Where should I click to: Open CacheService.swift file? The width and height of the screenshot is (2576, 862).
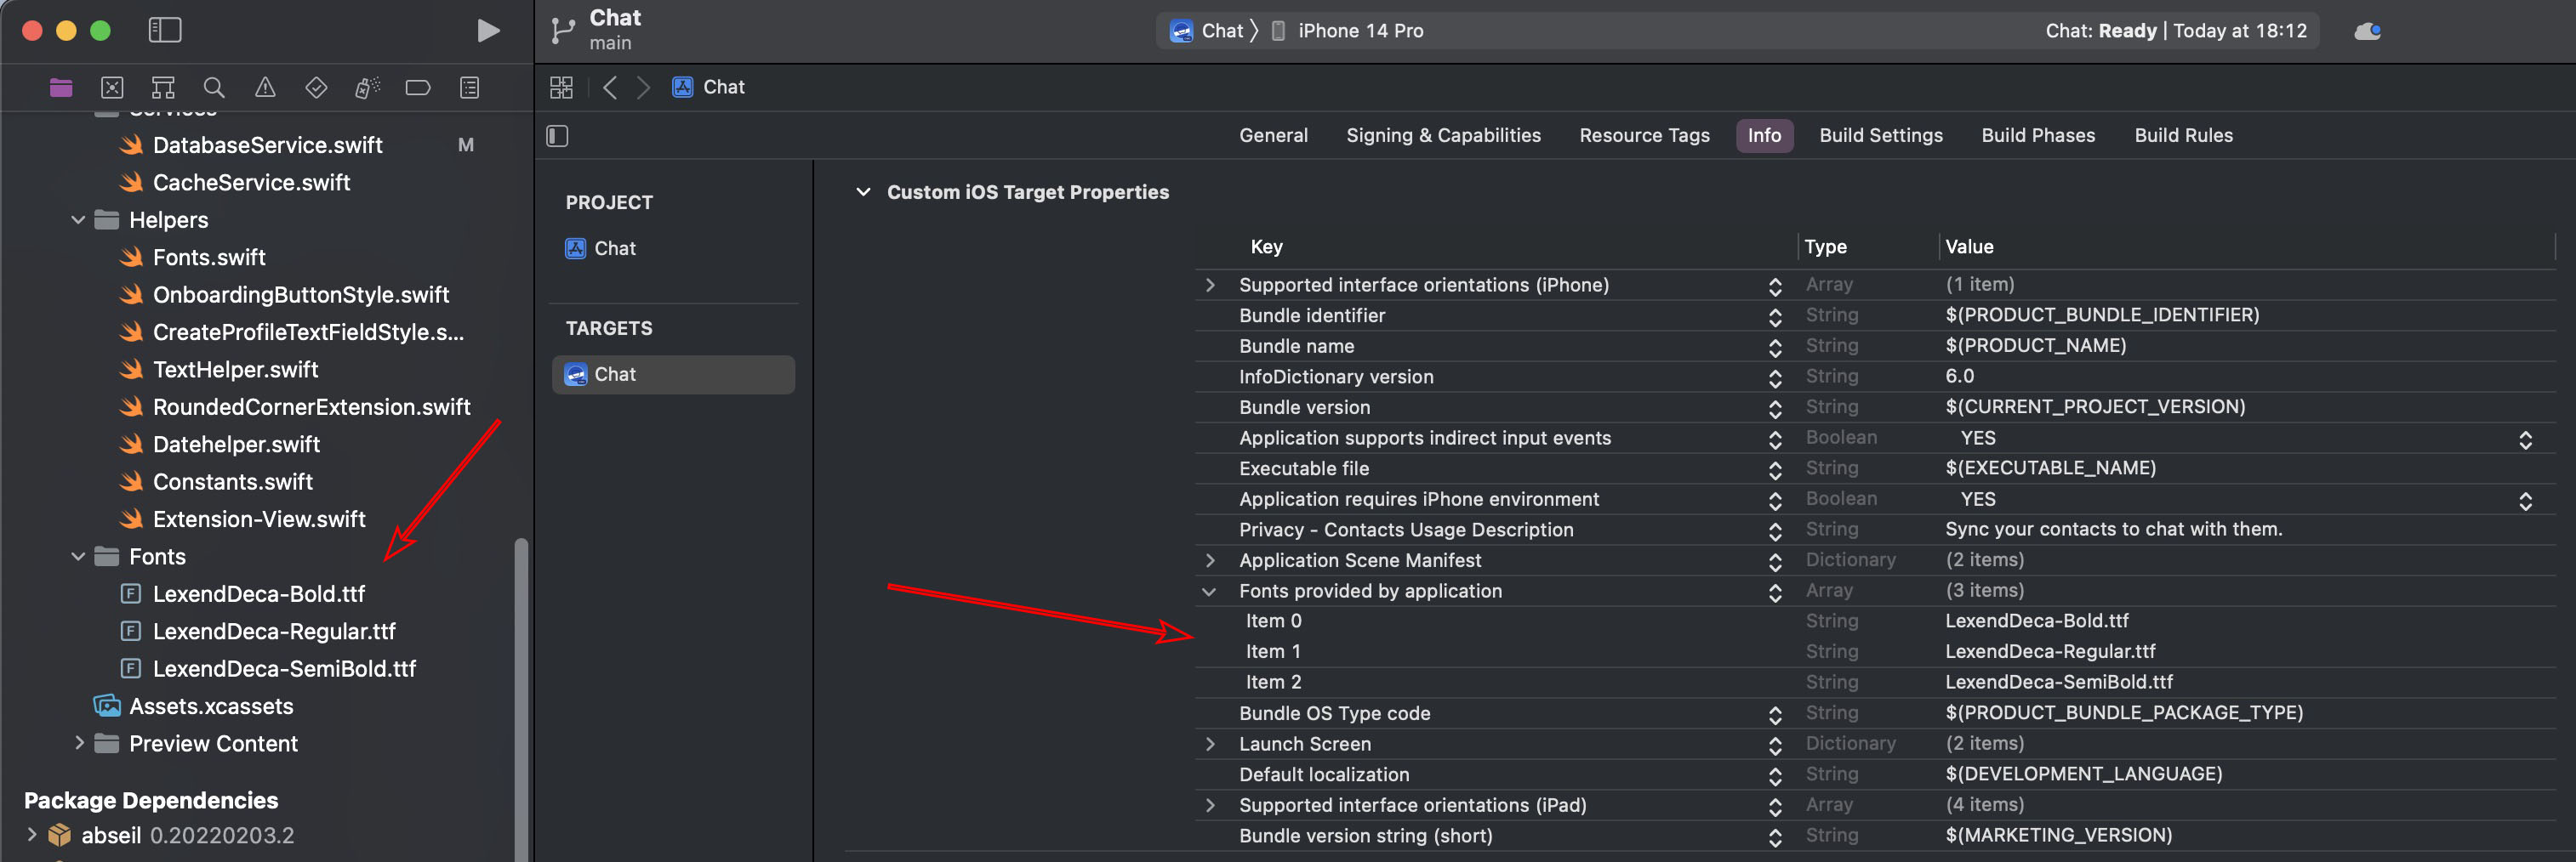pos(251,182)
